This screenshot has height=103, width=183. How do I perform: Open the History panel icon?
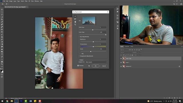[118, 9]
